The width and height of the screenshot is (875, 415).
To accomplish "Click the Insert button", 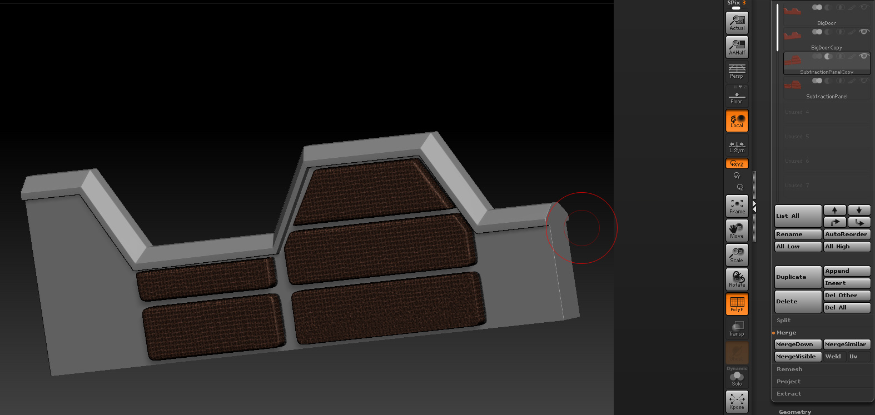I will (847, 283).
